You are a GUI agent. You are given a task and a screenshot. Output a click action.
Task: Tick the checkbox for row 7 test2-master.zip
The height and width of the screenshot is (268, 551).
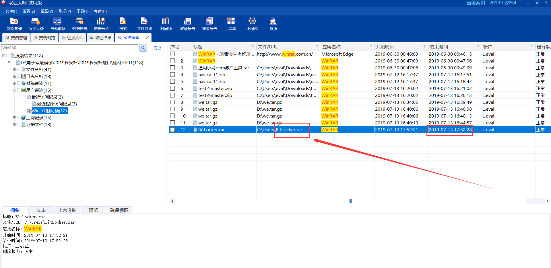click(172, 95)
